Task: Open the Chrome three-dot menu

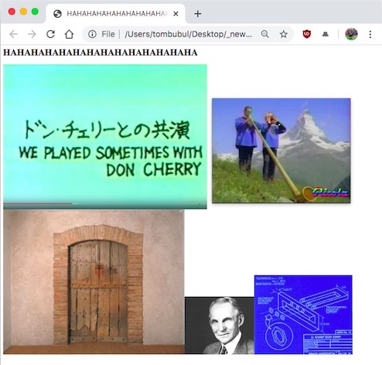Action: [370, 34]
